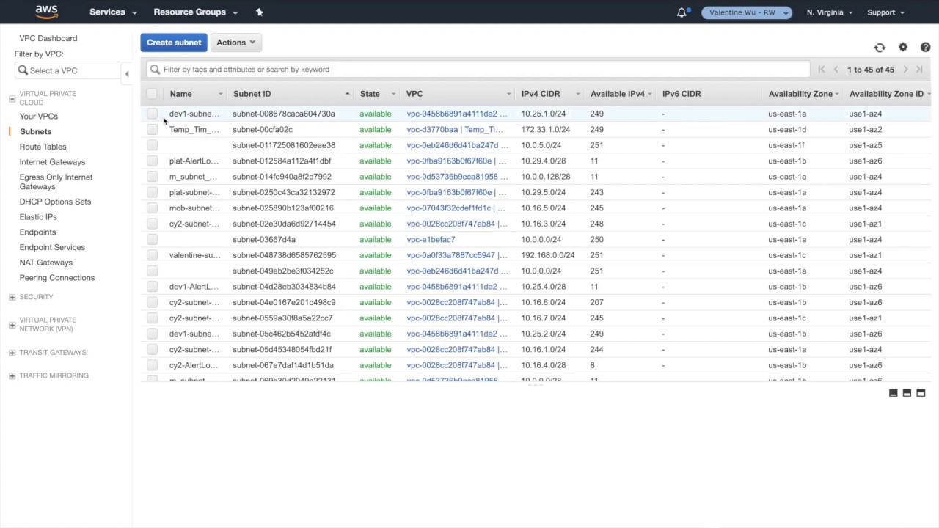The width and height of the screenshot is (939, 528).
Task: Maximize the details pane icon
Action: pos(921,393)
